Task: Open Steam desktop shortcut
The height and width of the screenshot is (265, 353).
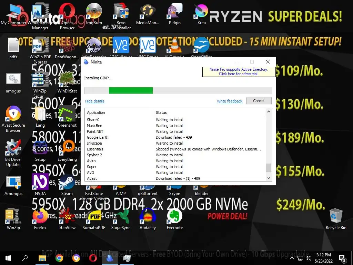Action: click(67, 185)
